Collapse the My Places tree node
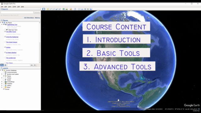The width and height of the screenshot is (201, 113). pos(1,23)
